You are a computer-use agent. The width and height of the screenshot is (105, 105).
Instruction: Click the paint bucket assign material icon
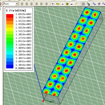point(88,4)
